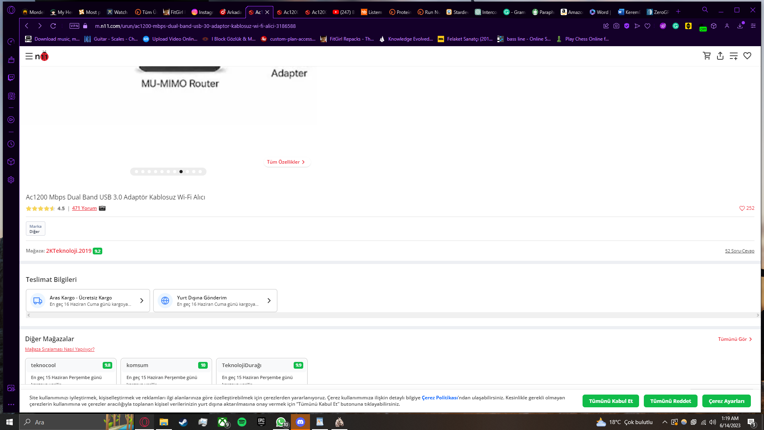Click Tümünü Kabul Et cookie button
This screenshot has height=430, width=764.
[x=610, y=401]
